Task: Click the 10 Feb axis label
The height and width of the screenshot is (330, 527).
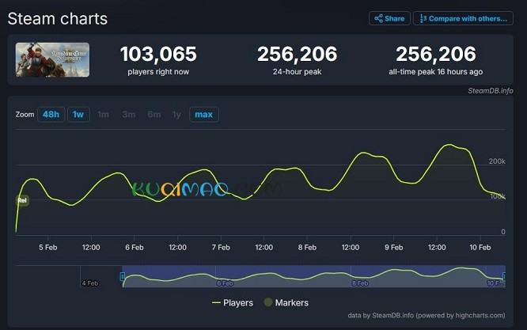Action: [x=480, y=248]
